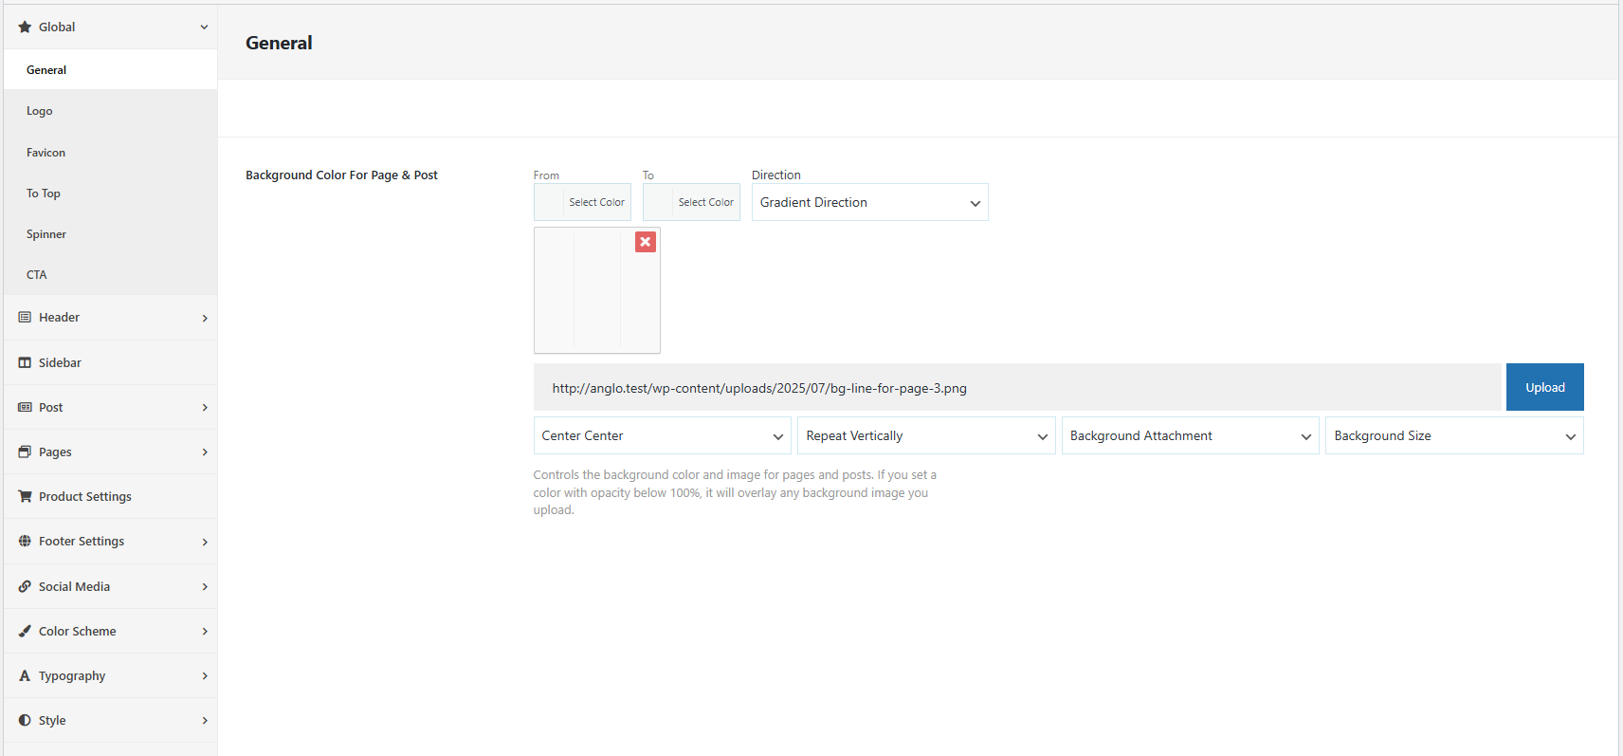This screenshot has height=756, width=1623.
Task: Open the Favicon settings tab
Action: 46,153
